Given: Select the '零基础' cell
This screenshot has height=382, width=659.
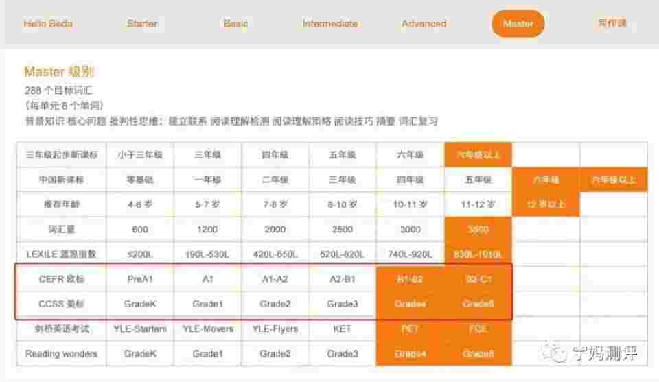Looking at the screenshot, I should click(140, 180).
